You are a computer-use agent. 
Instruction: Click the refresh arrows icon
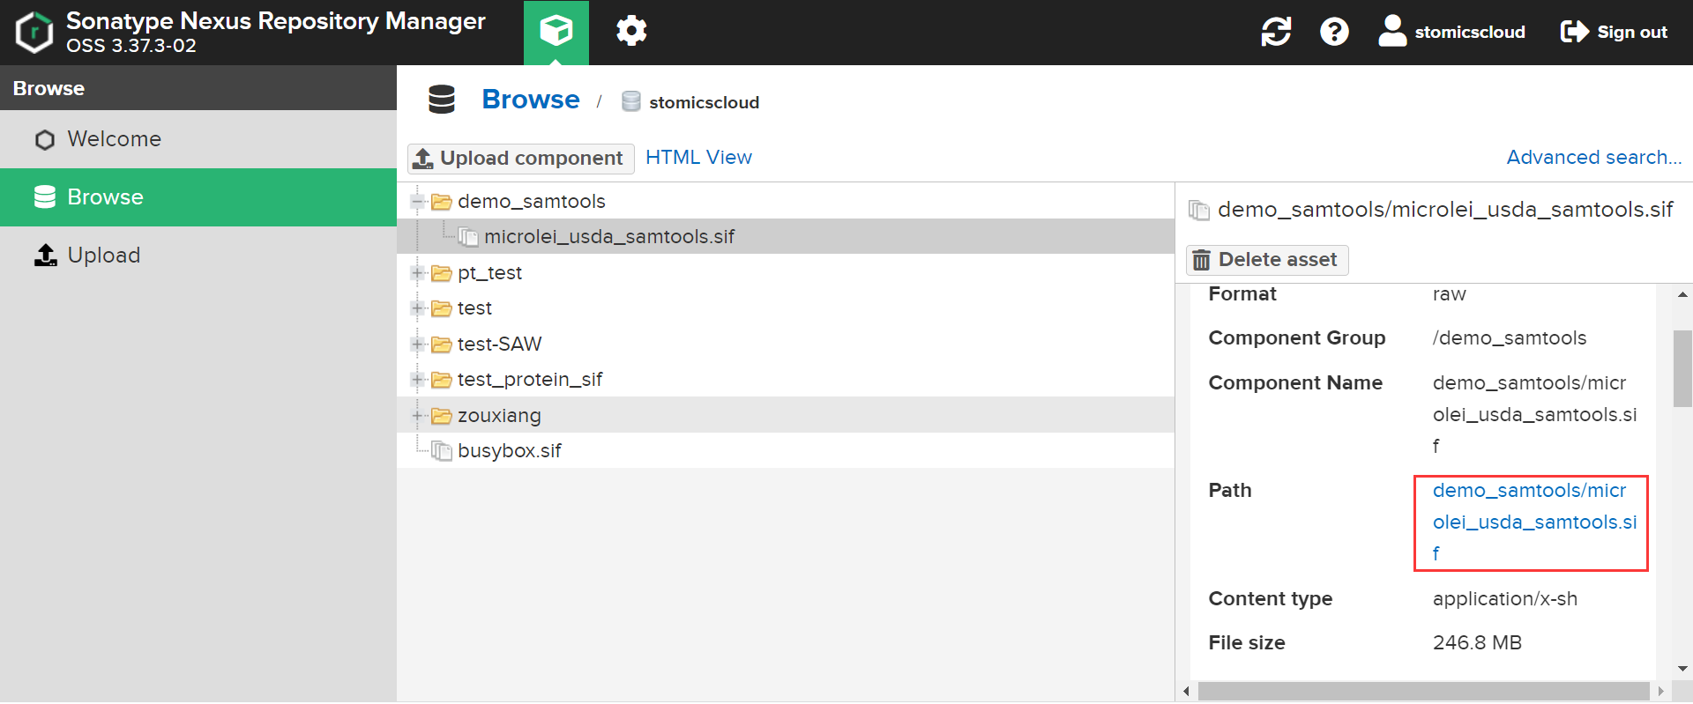click(x=1275, y=32)
